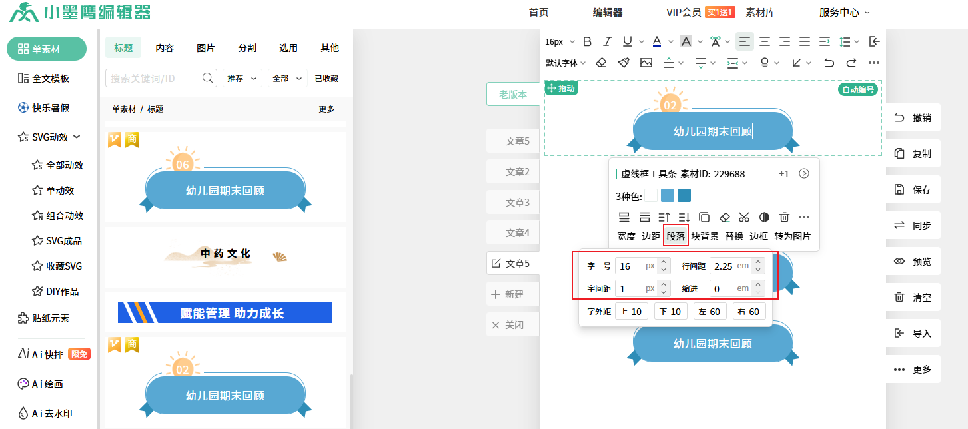
Task: Click the clear formatting eraser icon
Action: point(601,63)
